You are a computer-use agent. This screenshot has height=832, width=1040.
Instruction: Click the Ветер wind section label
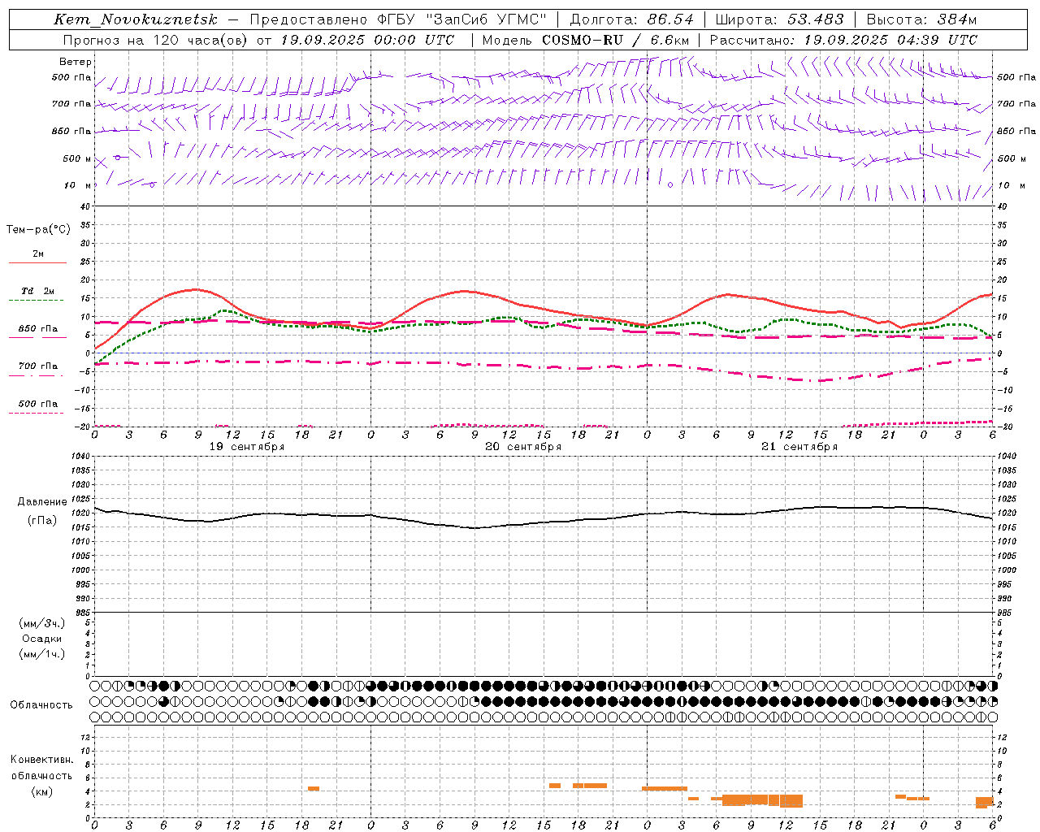point(76,62)
